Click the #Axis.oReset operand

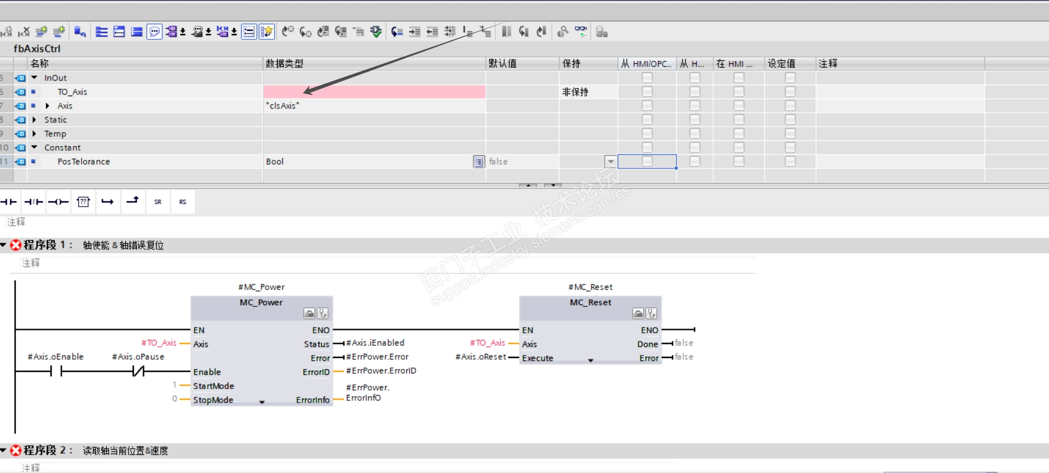[x=481, y=357]
